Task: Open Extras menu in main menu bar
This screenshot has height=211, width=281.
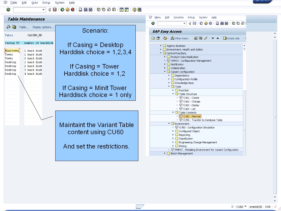Action: pos(46,2)
